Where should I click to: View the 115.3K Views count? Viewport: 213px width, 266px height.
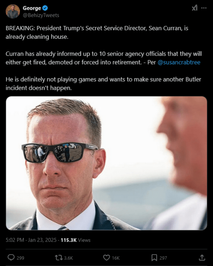point(75,240)
